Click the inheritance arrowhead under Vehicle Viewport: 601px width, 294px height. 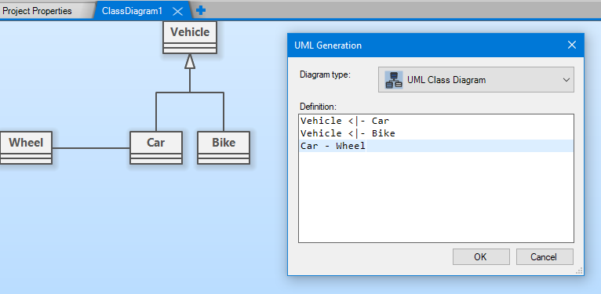[190, 61]
